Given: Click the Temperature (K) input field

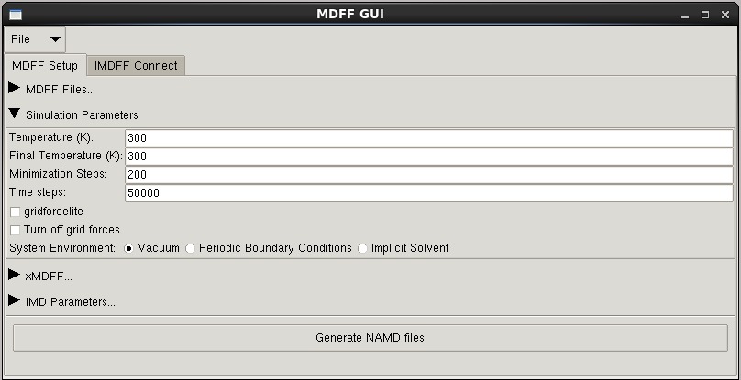Looking at the screenshot, I should (428, 138).
